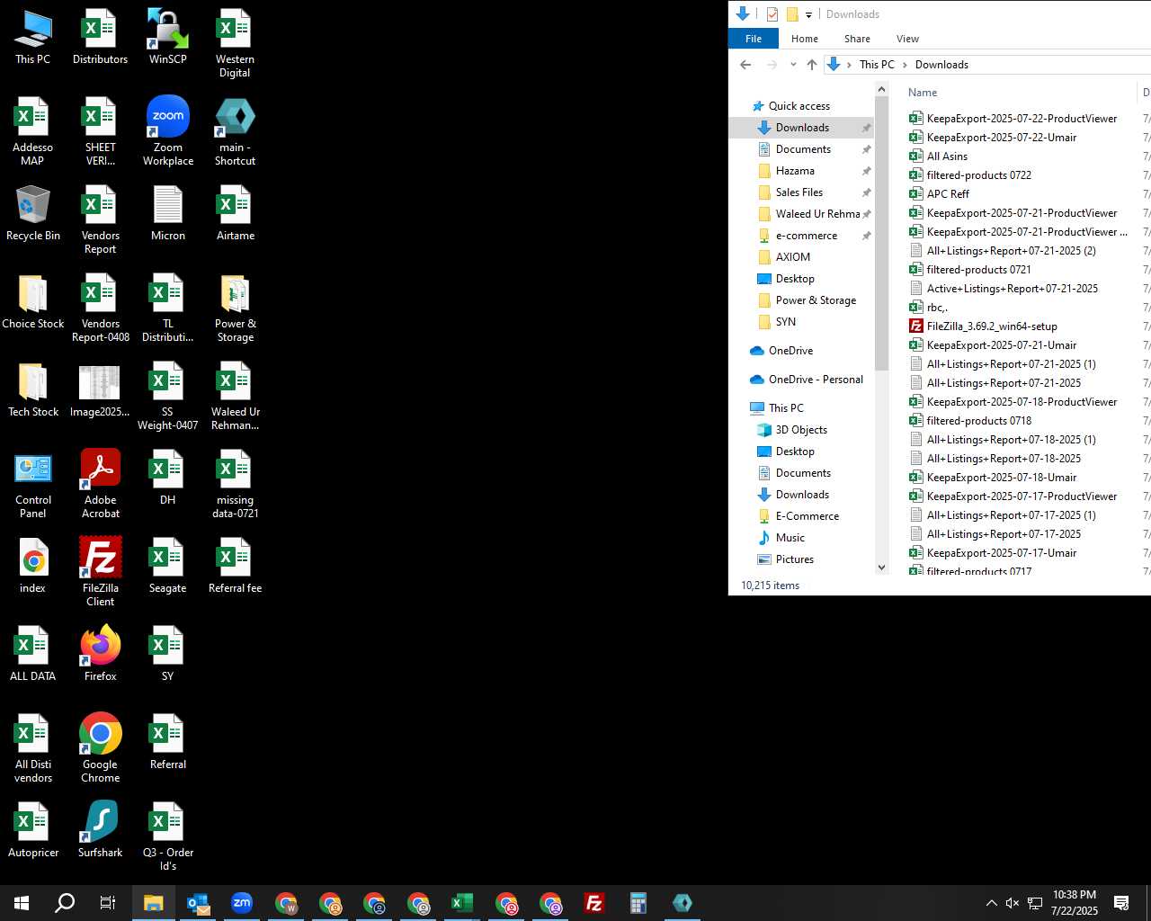Open the Windows Start menu
This screenshot has height=921, width=1151.
(x=22, y=903)
